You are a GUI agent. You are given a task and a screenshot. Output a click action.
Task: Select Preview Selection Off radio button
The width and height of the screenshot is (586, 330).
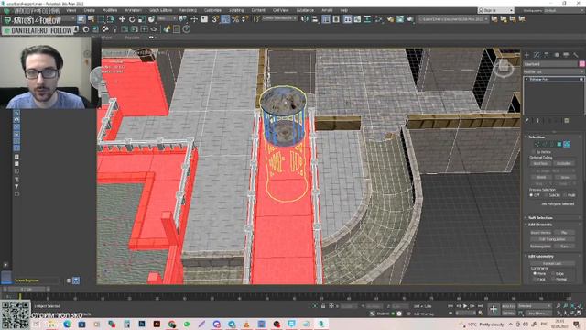click(x=531, y=195)
